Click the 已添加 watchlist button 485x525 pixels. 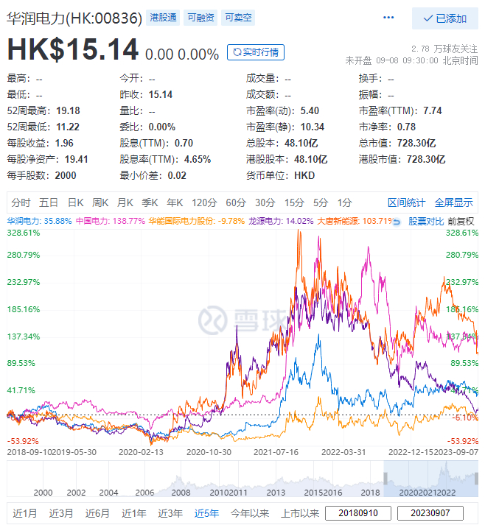pos(444,18)
